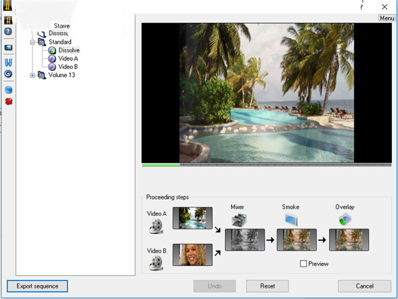398x299 pixels.
Task: Collapse the Standard tree folder
Action: pyautogui.click(x=32, y=42)
